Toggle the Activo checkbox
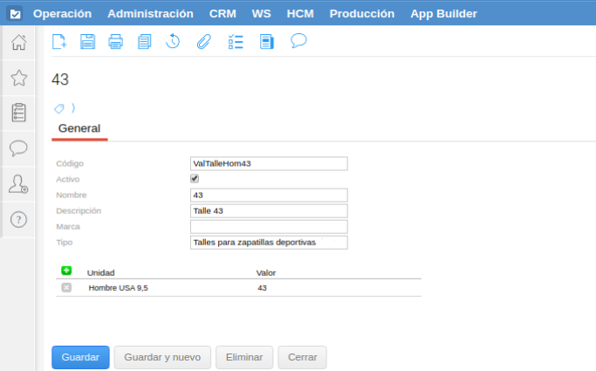The image size is (596, 371). pos(195,179)
